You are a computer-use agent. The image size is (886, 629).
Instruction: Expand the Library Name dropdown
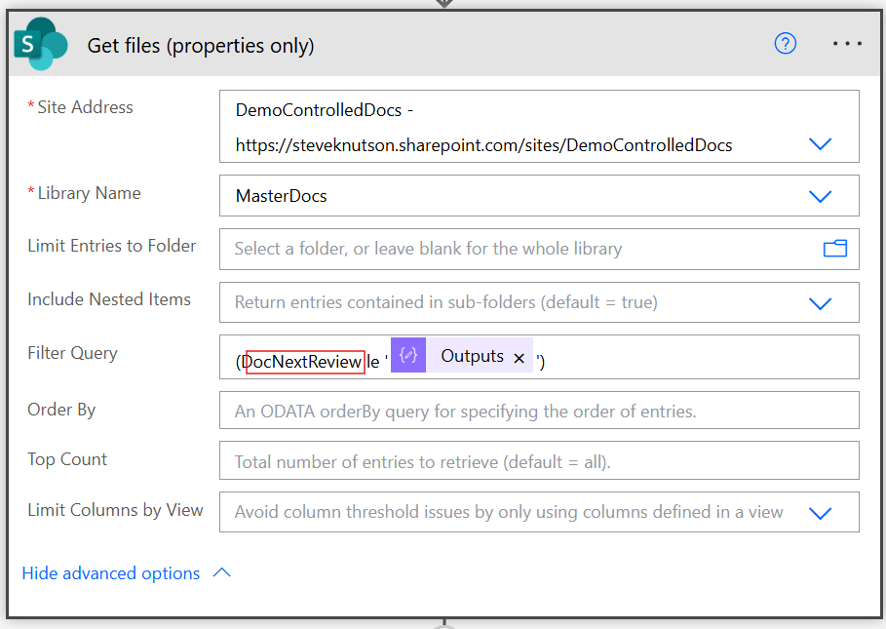pos(820,196)
